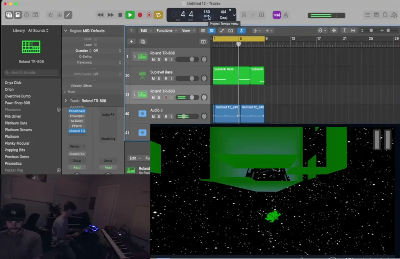The height and width of the screenshot is (259, 400).
Task: Click the yellow cycle range in ruler
Action: pos(239,38)
